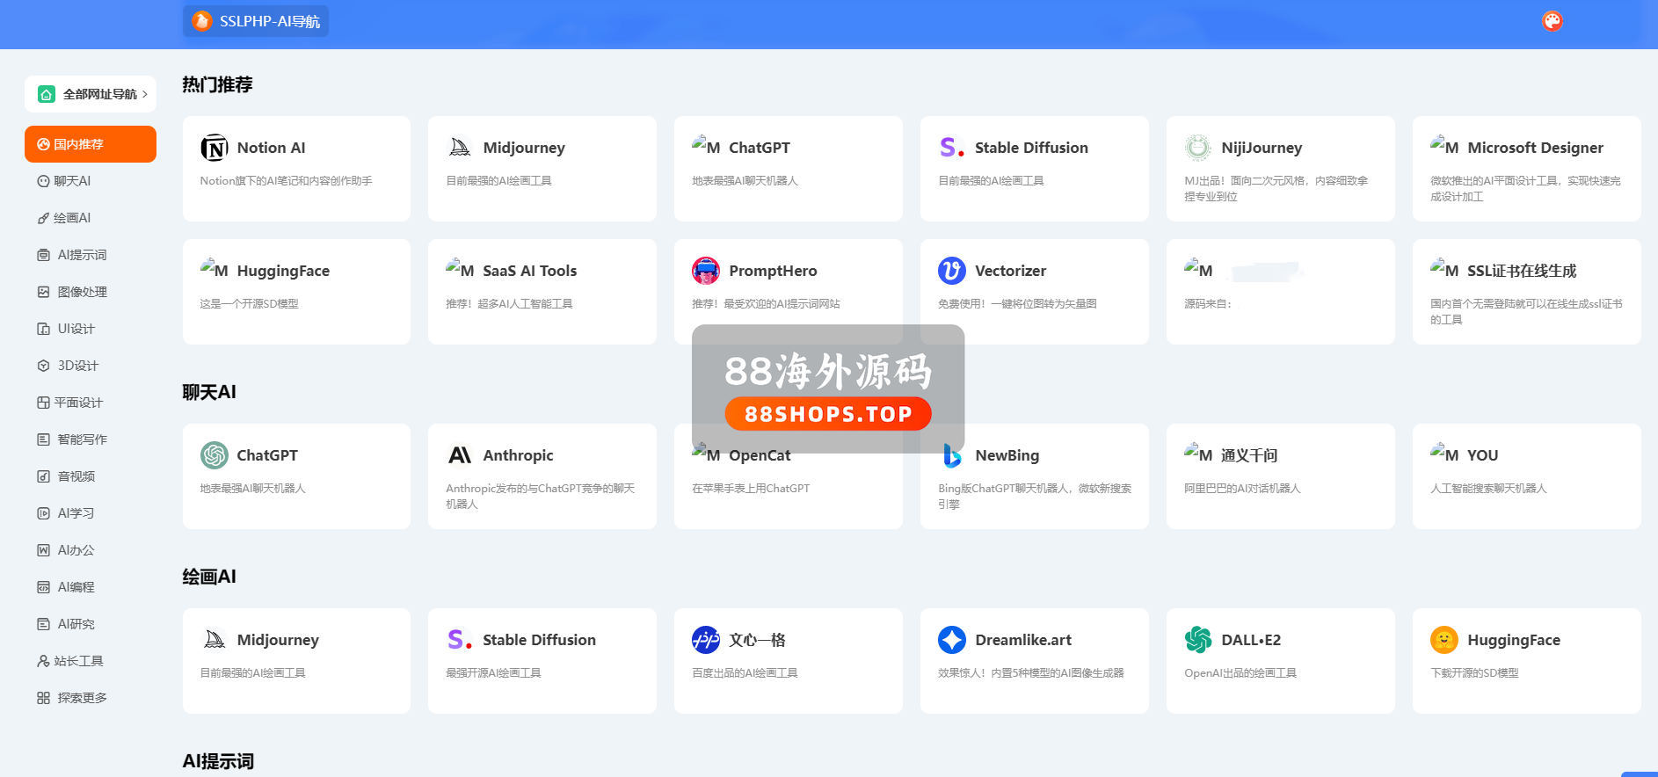
Task: Click the NewBing Bing logo icon
Action: click(x=952, y=455)
